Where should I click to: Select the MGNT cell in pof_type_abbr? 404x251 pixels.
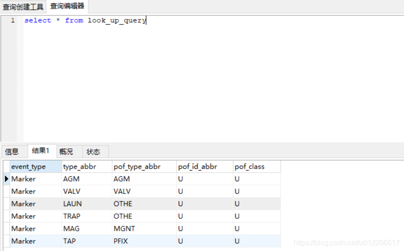[x=144, y=228]
